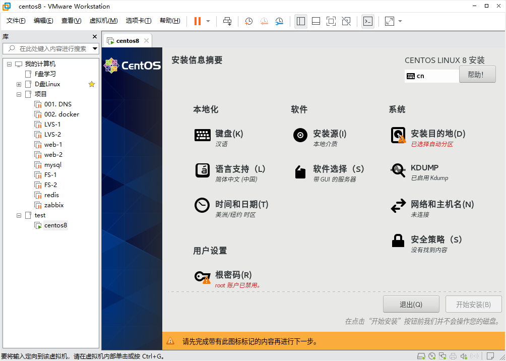Image resolution: width=506 pixels, height=361 pixels.
Task: Collapse the 项目 folder node
Action: 19,94
